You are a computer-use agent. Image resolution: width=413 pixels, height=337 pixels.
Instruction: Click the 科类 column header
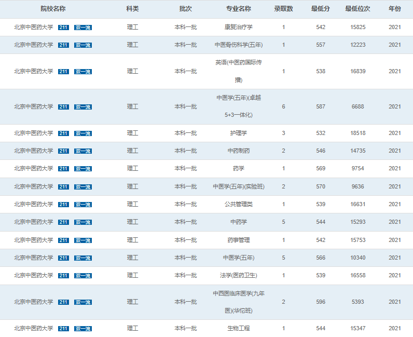(x=132, y=9)
